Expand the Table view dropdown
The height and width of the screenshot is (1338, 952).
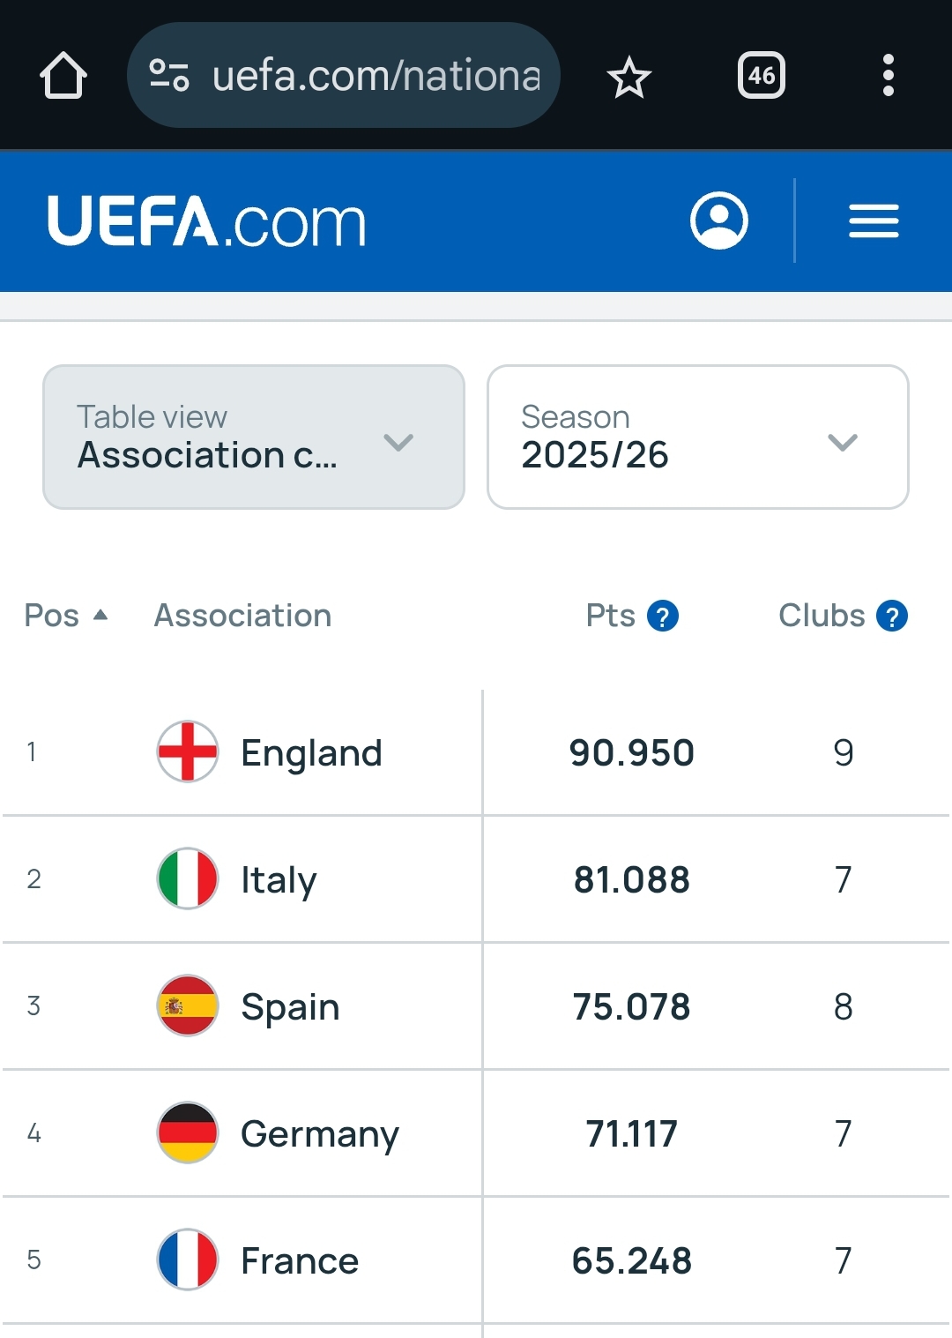pos(254,437)
